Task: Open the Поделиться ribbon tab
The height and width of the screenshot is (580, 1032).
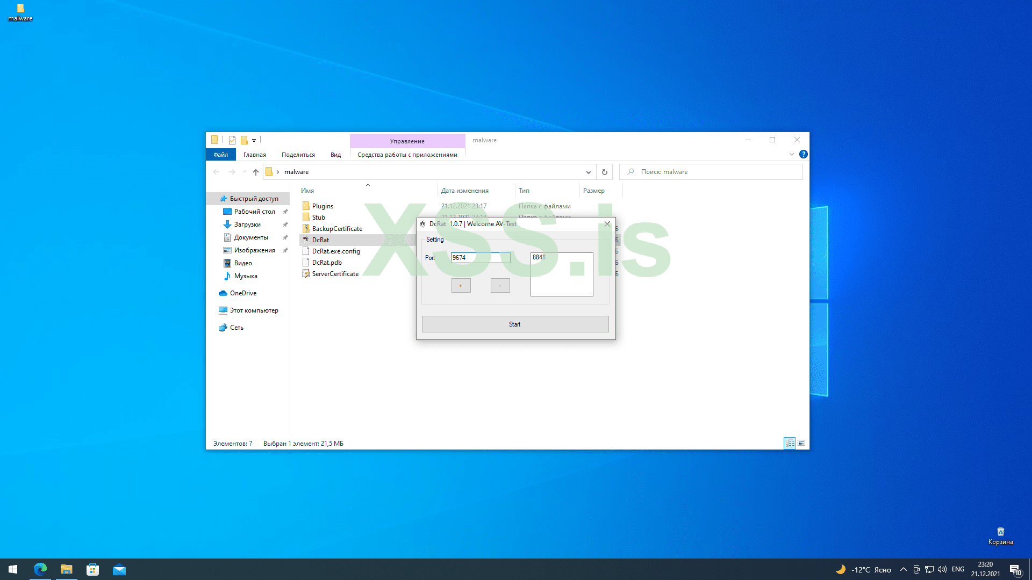Action: tap(298, 155)
